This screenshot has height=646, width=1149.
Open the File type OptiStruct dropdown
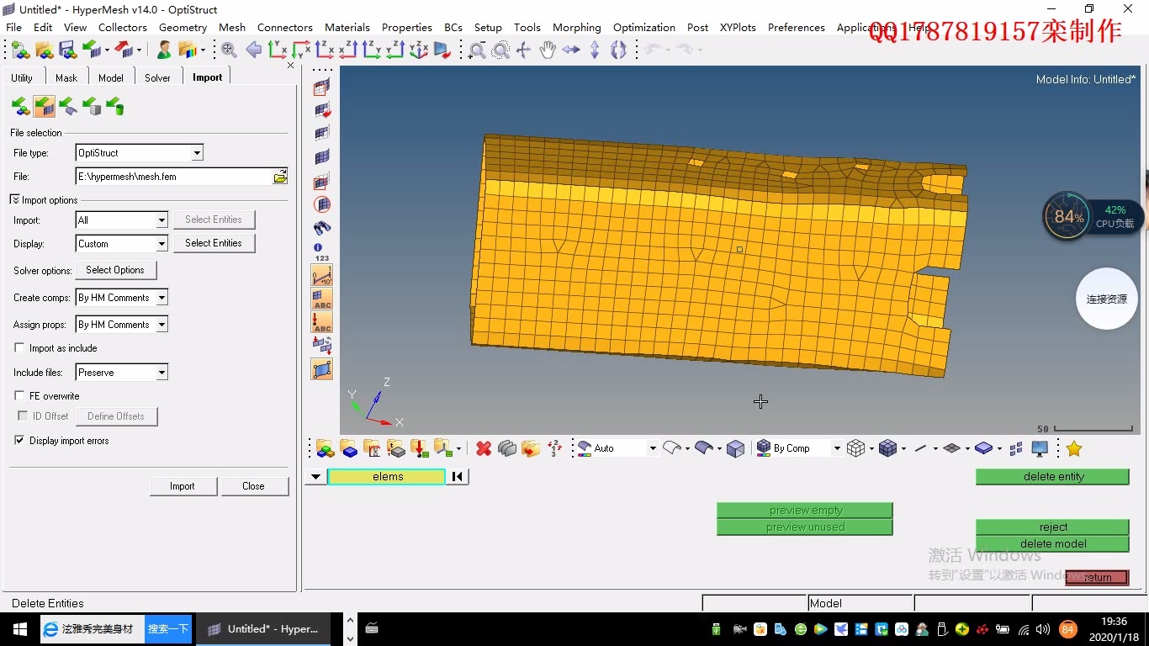(x=197, y=153)
